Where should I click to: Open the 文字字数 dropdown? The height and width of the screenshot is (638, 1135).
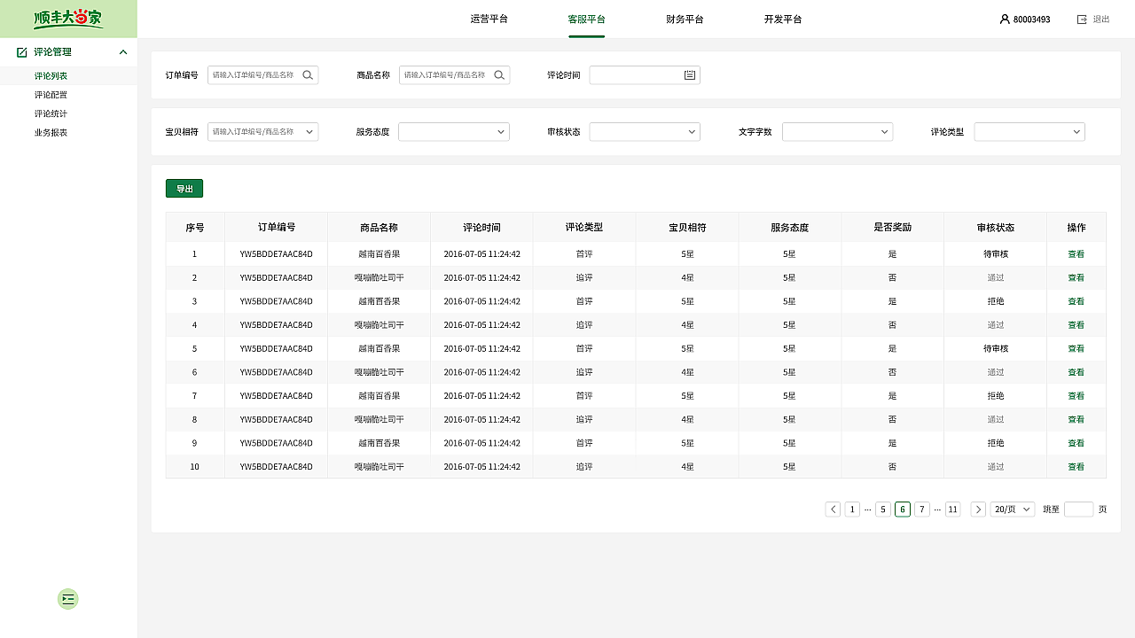tap(837, 132)
